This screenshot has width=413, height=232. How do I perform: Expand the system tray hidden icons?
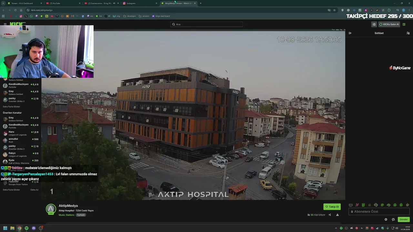[x=336, y=228]
